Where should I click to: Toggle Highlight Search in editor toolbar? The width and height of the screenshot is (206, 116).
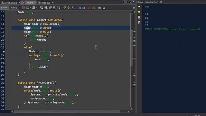click(54, 8)
